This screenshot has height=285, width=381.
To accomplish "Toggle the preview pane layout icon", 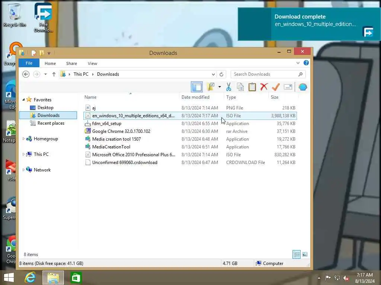I will 197,87.
